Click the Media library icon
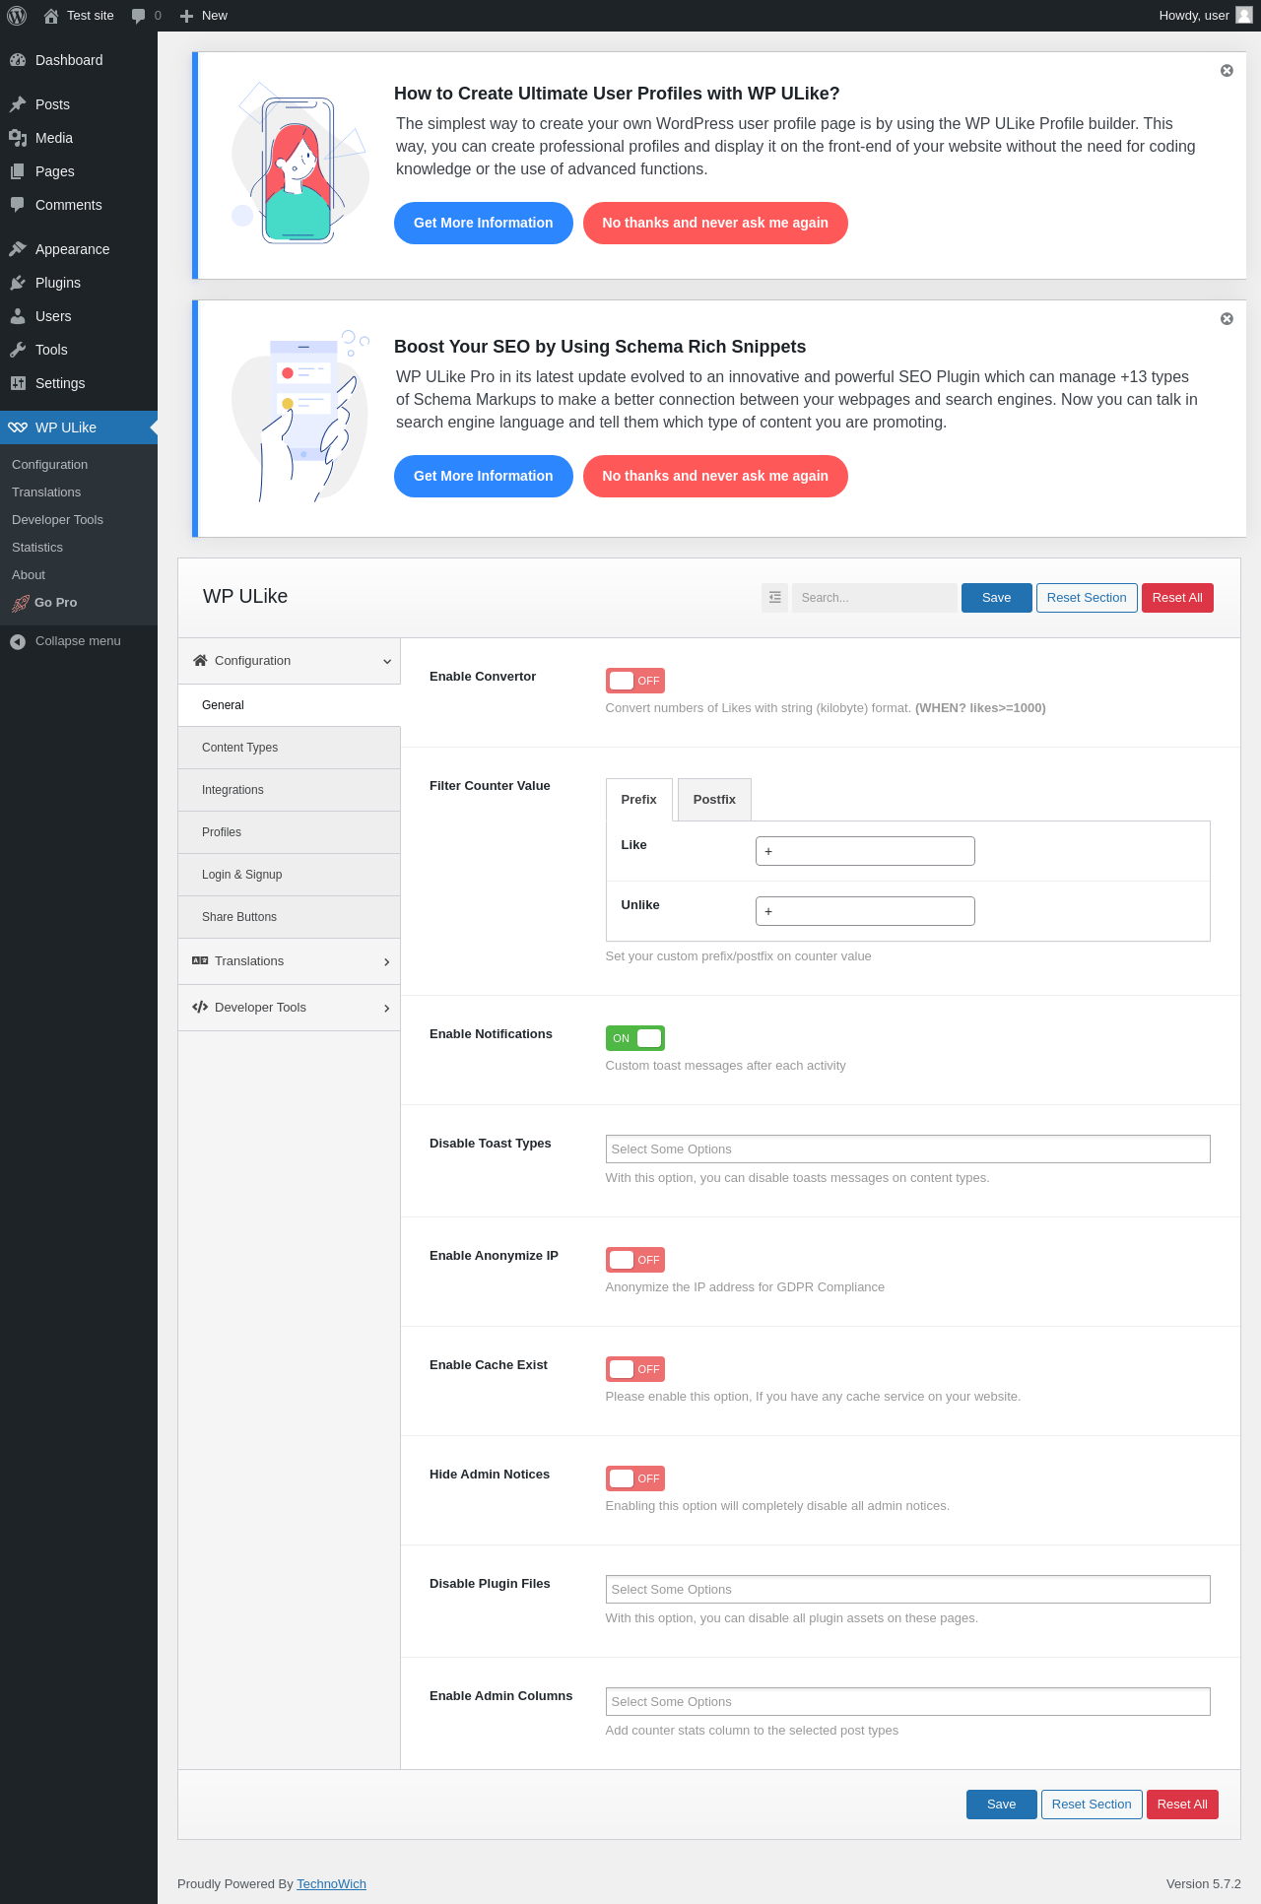Viewport: 1261px width, 1904px height. 18,138
